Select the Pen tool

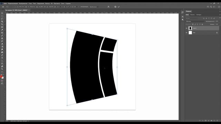pos(2,55)
